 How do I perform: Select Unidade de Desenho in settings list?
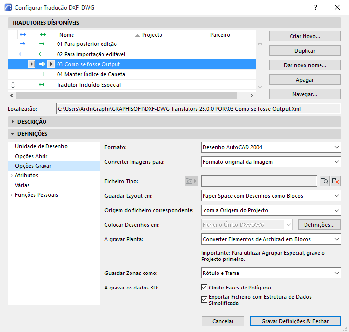tap(41, 146)
